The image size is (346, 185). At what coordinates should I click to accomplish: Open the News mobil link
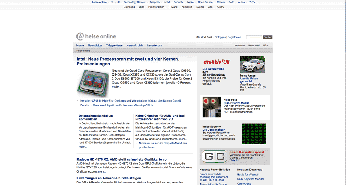click(x=254, y=45)
